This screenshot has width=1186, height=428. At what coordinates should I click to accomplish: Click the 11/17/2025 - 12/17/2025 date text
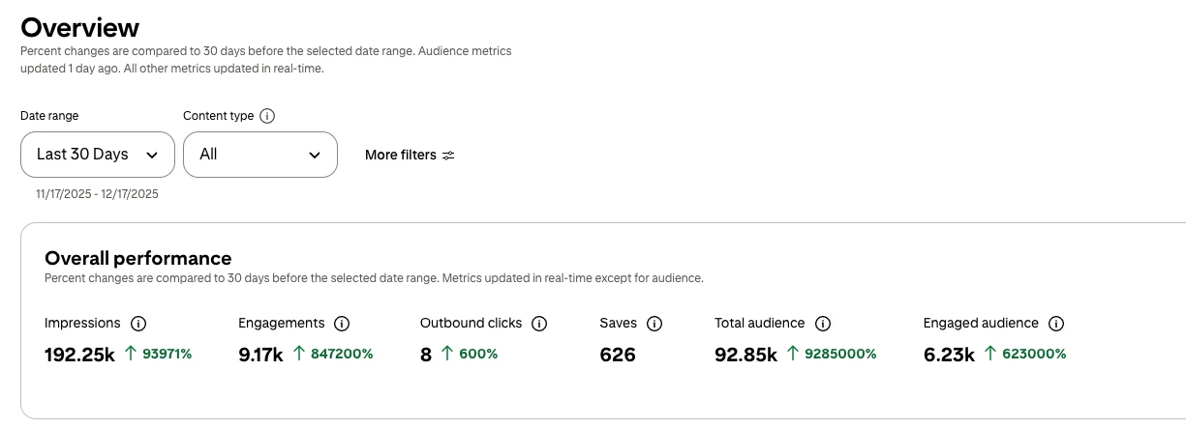tap(97, 194)
